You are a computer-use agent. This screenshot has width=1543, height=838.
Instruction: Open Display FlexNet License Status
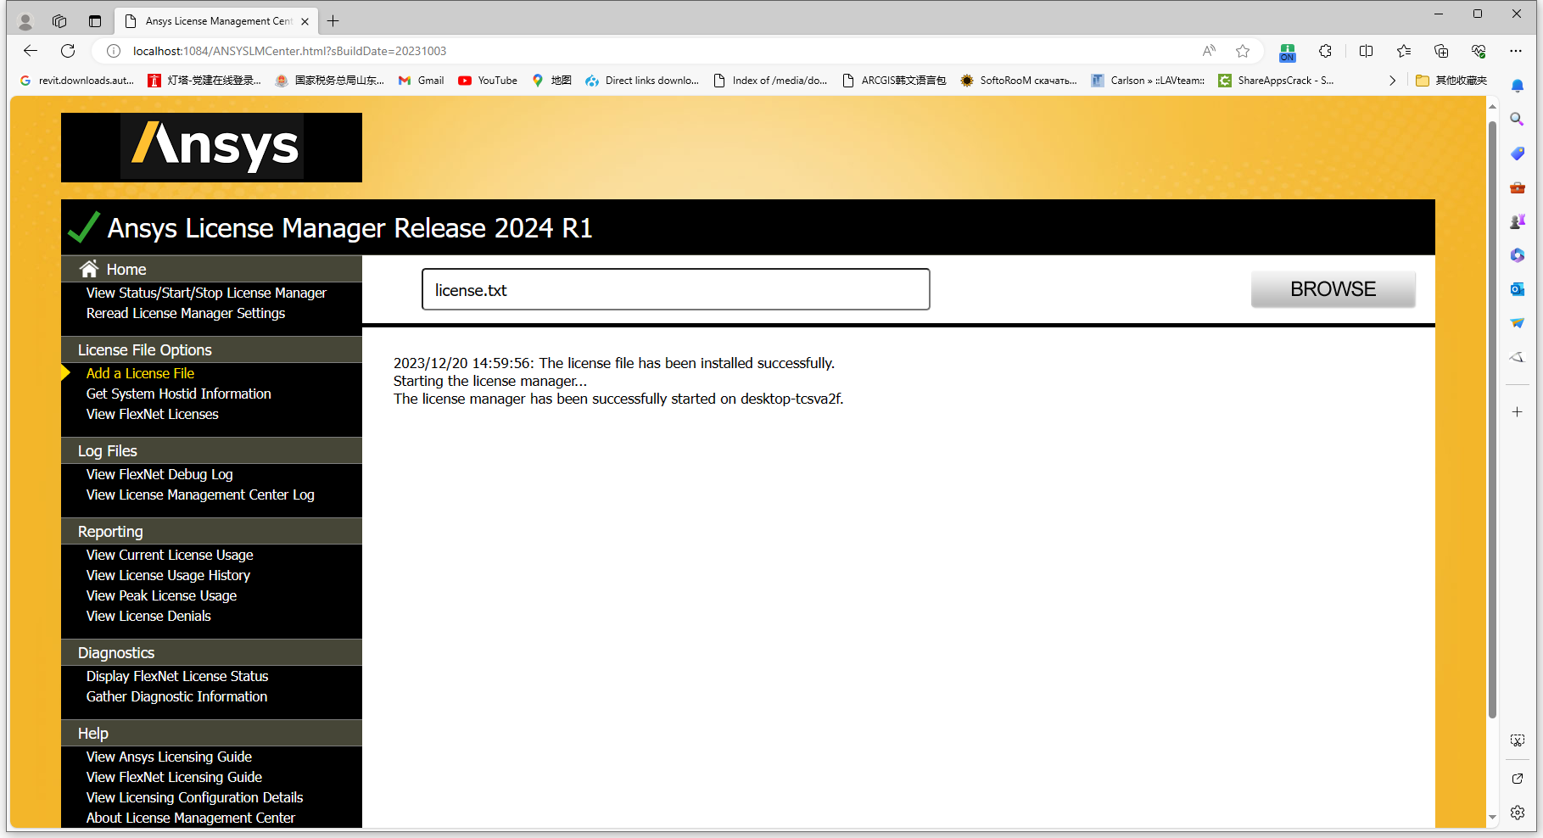(x=177, y=676)
